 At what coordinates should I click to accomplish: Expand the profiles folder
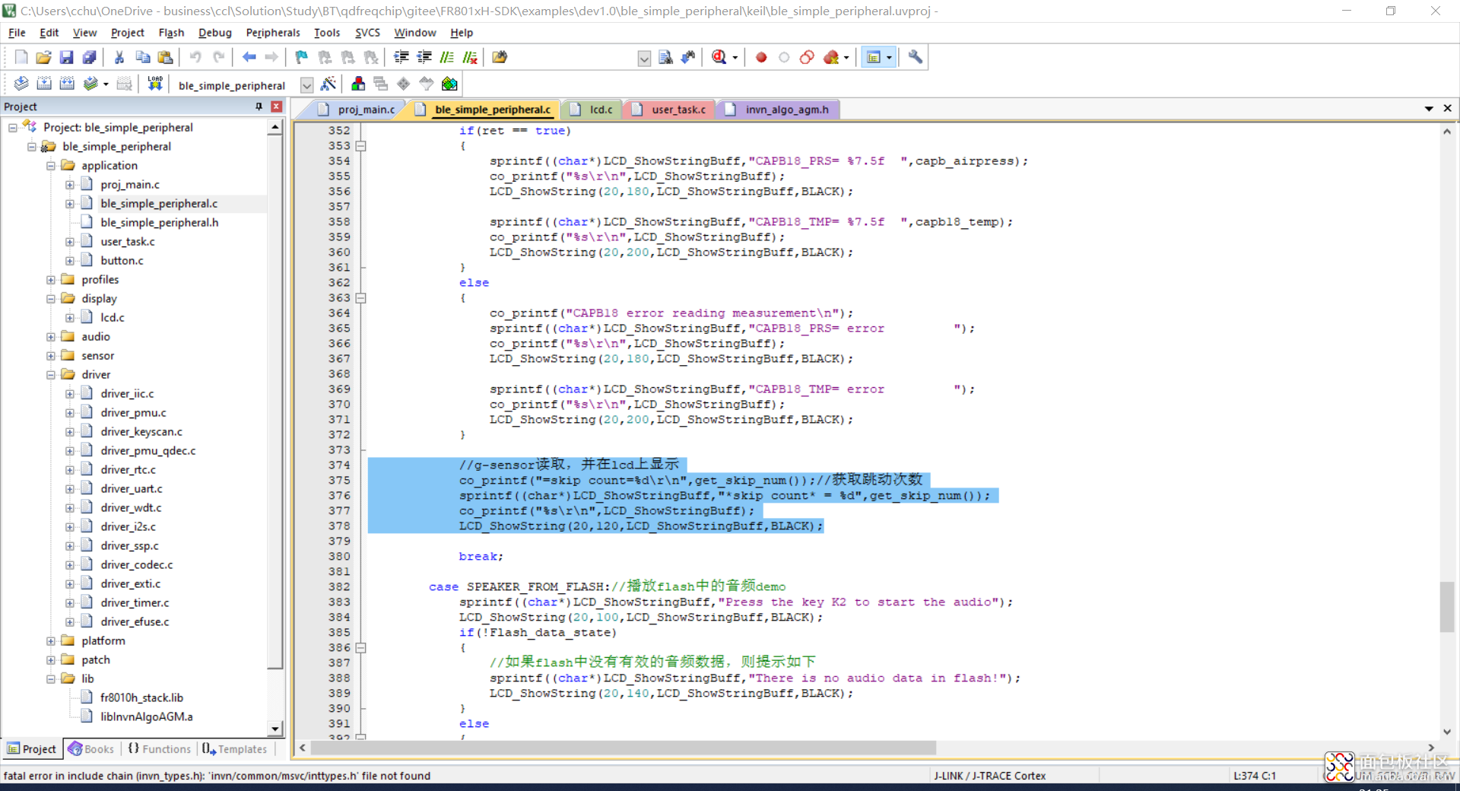(x=51, y=280)
